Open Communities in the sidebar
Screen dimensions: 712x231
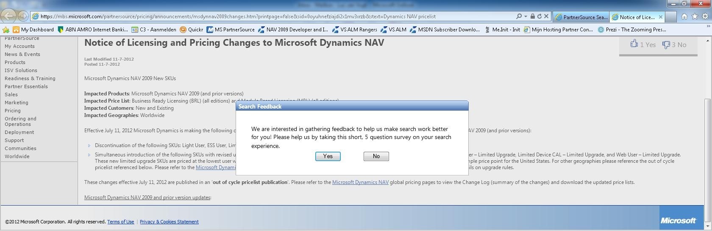pyautogui.click(x=20, y=148)
